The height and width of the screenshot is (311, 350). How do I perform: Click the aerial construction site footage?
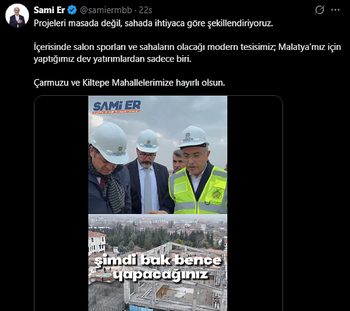click(x=158, y=262)
